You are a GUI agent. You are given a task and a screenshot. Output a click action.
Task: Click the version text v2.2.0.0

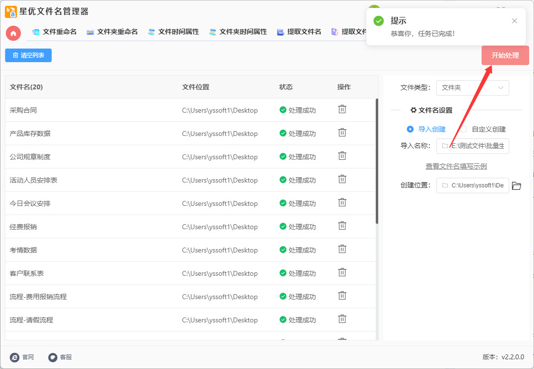click(x=513, y=357)
